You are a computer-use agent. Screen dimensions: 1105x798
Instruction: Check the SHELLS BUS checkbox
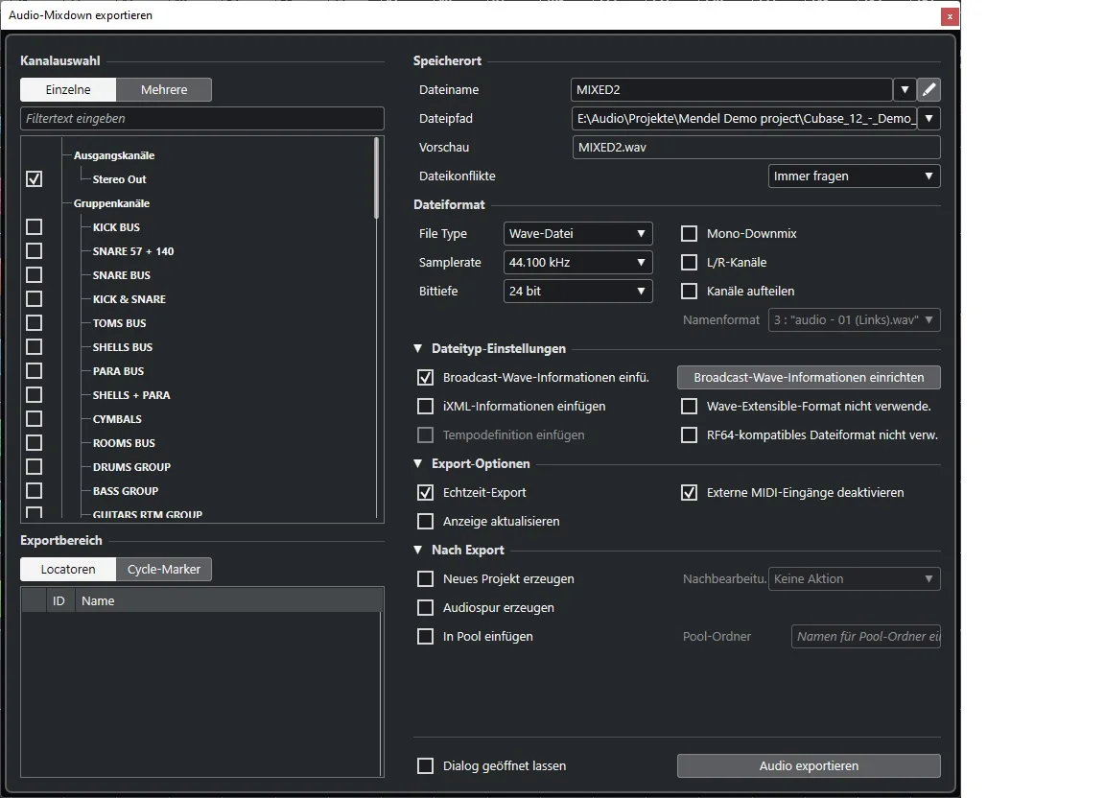(x=34, y=347)
